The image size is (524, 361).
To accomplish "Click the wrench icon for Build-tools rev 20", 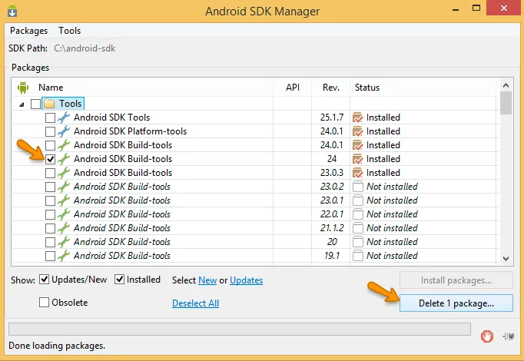I will [x=64, y=242].
